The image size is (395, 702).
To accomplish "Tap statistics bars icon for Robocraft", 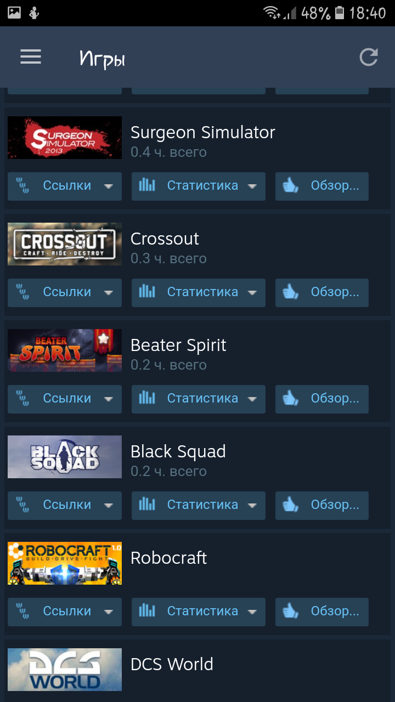I will click(x=147, y=611).
